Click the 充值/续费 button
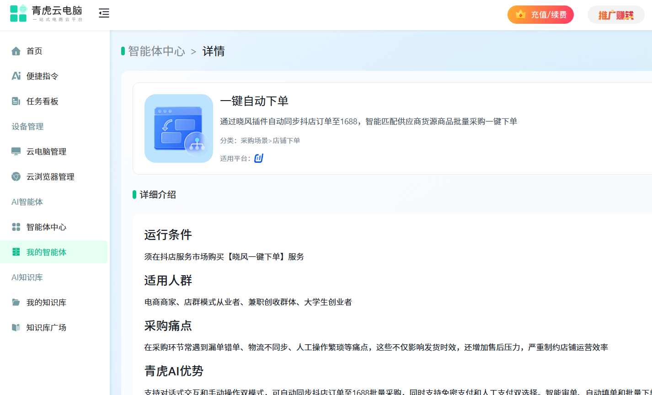Screen dimensions: 652x395 pos(540,15)
